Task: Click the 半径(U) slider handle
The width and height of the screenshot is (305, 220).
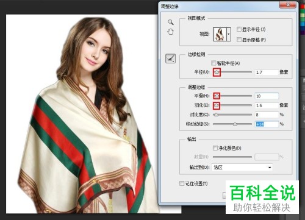Action: point(217,72)
